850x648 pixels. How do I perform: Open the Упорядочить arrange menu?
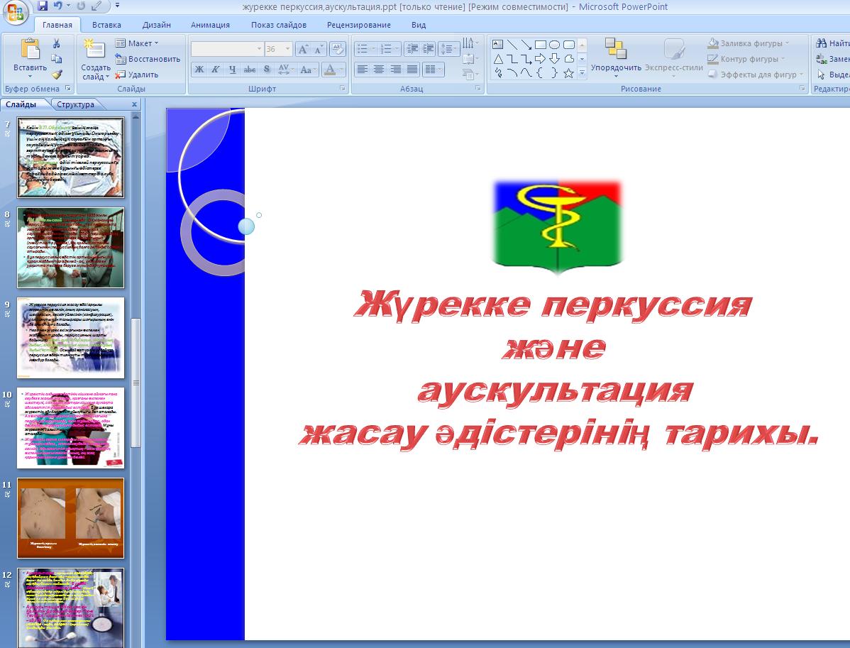tap(616, 58)
